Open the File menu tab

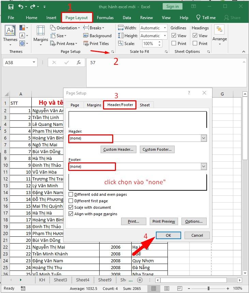point(11,18)
